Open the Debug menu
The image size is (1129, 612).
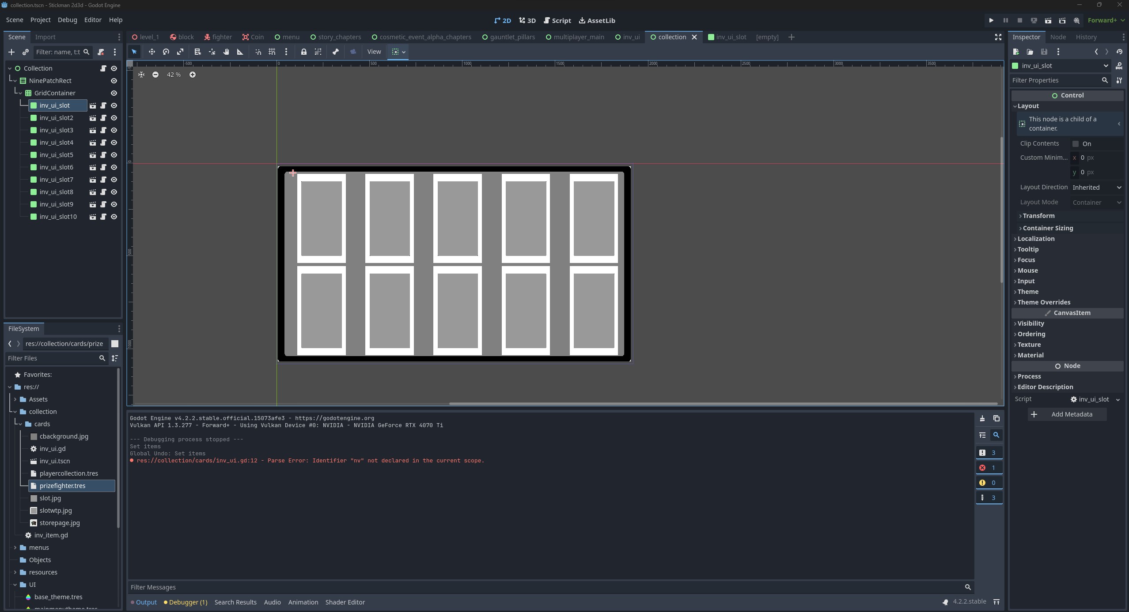(67, 20)
